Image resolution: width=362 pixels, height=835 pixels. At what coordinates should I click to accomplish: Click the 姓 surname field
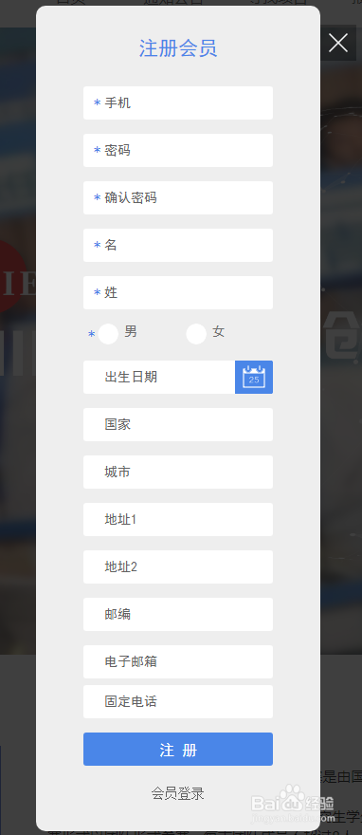[x=178, y=292]
